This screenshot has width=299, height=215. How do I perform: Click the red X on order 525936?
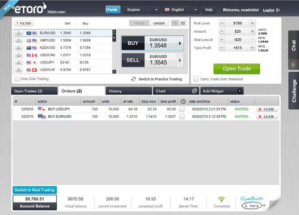click(x=260, y=109)
